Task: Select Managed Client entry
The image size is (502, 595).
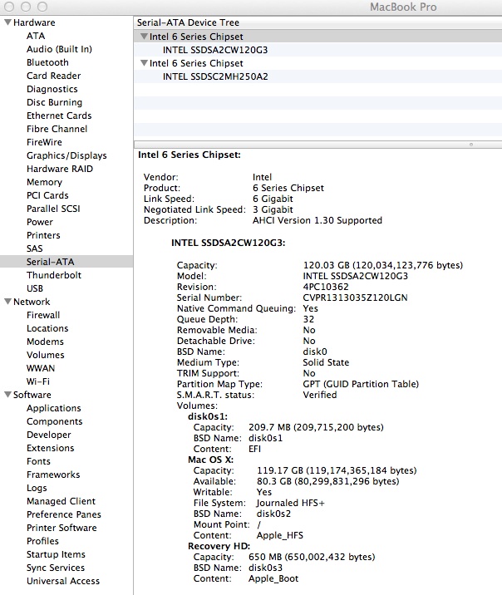Action: click(61, 501)
